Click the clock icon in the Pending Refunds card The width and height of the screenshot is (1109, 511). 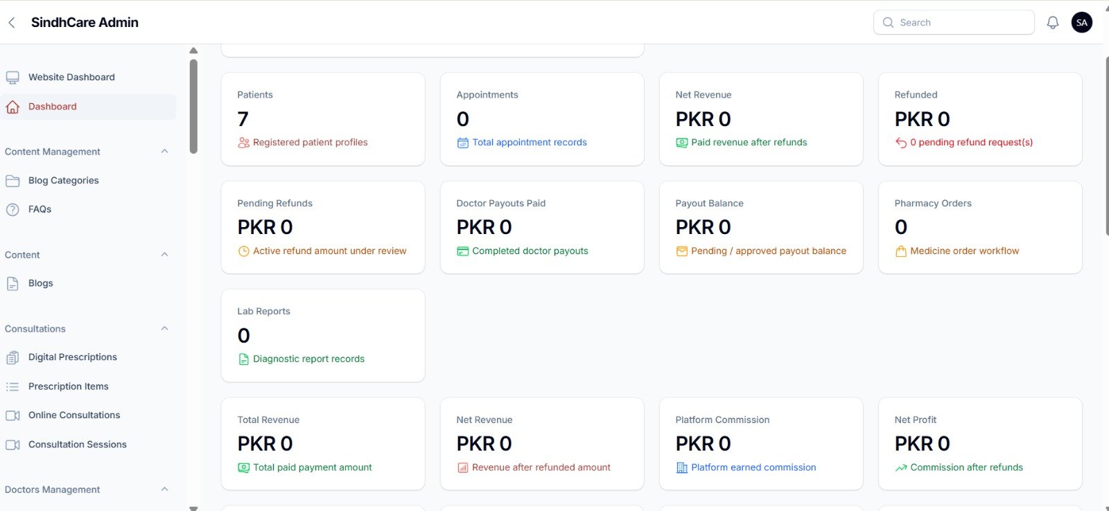tap(243, 251)
